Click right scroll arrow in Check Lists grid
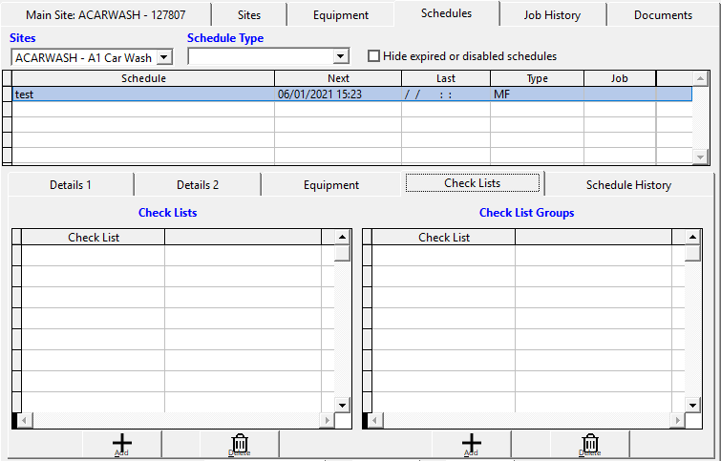 tap(326, 421)
